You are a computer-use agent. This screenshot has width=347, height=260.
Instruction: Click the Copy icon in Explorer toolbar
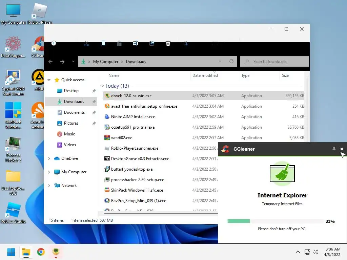click(x=103, y=43)
